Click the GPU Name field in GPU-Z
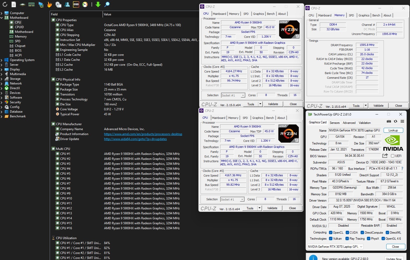This screenshot has width=410, height=260. tap(355, 130)
